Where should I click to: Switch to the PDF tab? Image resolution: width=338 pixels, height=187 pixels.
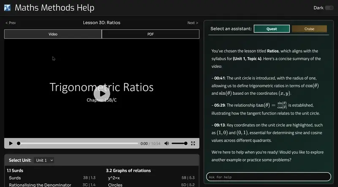coord(150,34)
